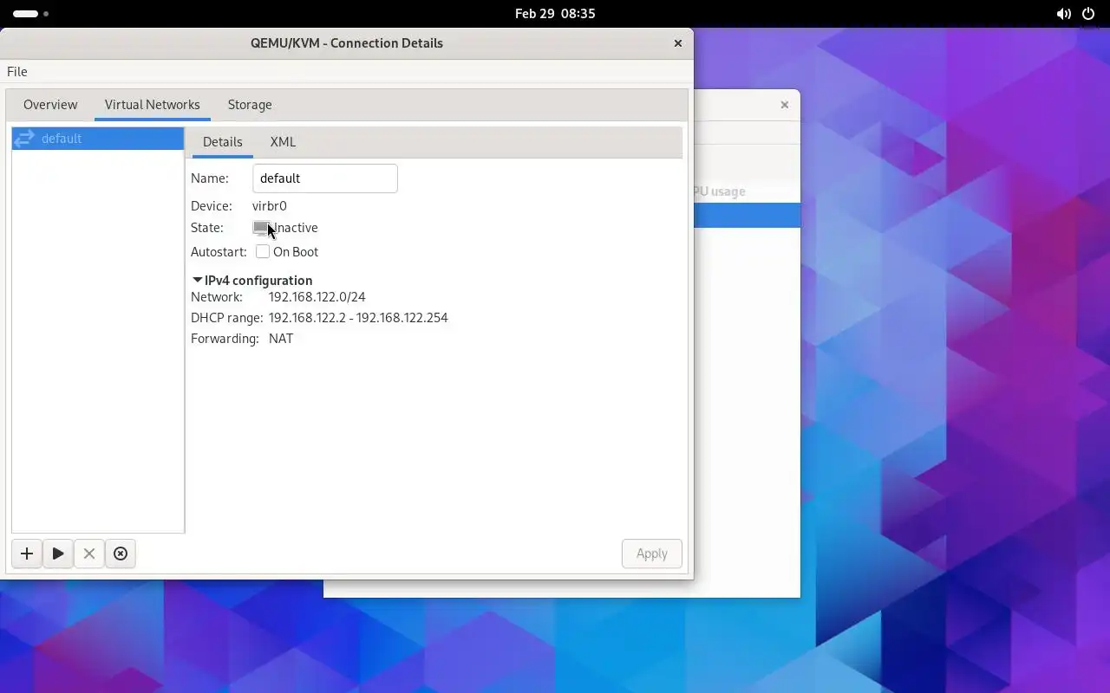Click the clock showing Feb 29 08:35

555,14
